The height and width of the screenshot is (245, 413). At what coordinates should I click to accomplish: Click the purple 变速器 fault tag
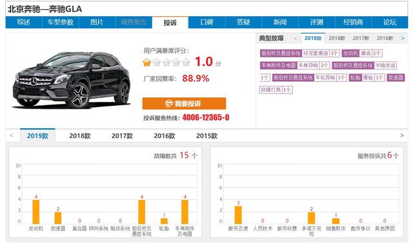[396, 77]
